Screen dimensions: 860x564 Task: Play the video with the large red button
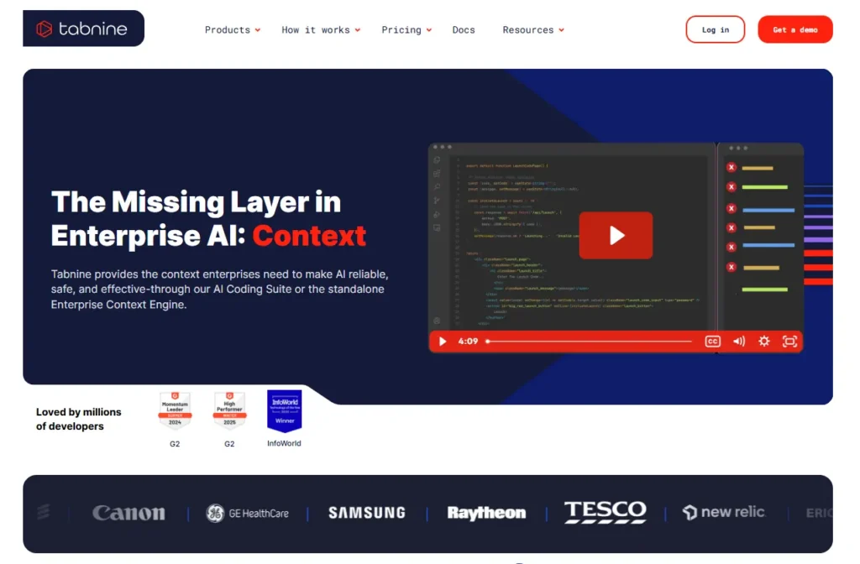pyautogui.click(x=616, y=235)
